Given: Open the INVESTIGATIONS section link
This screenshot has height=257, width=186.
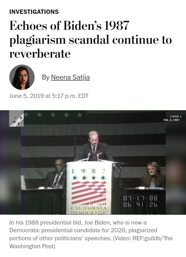Looking at the screenshot, I should click(x=34, y=12).
